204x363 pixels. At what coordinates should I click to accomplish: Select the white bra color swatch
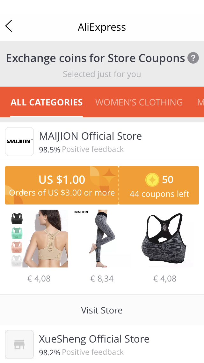coord(17,261)
